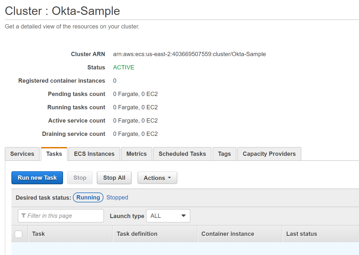Switch to the Services tab
The width and height of the screenshot is (359, 255).
[22, 154]
